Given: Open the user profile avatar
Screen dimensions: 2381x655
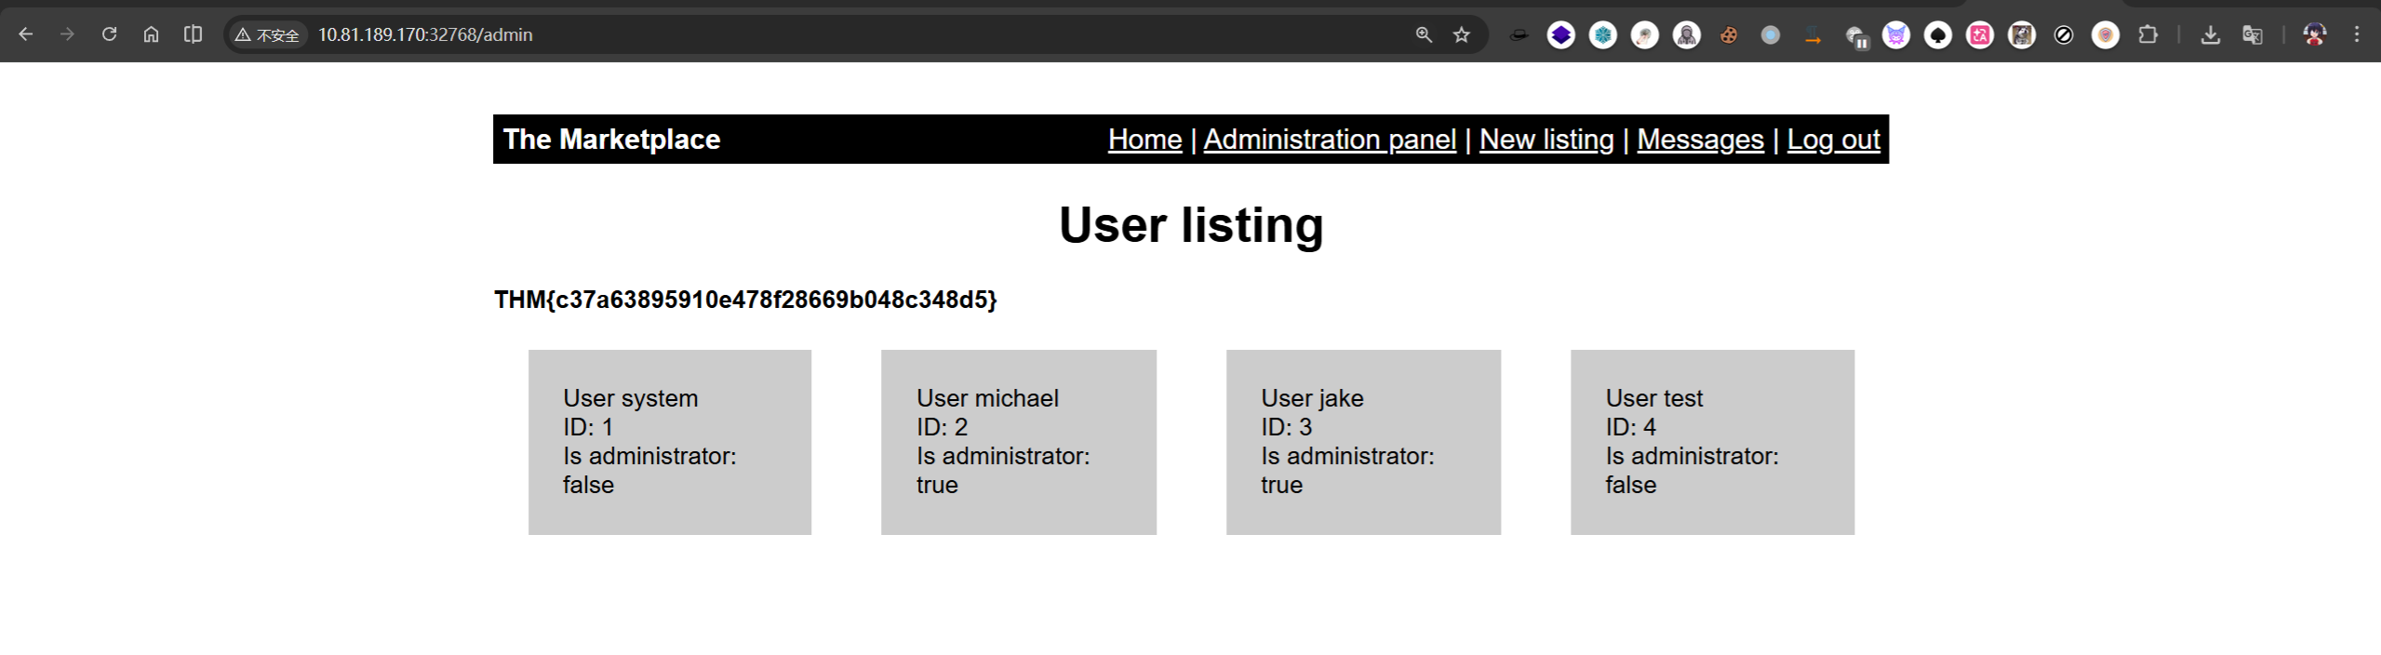Looking at the screenshot, I should tap(2314, 34).
